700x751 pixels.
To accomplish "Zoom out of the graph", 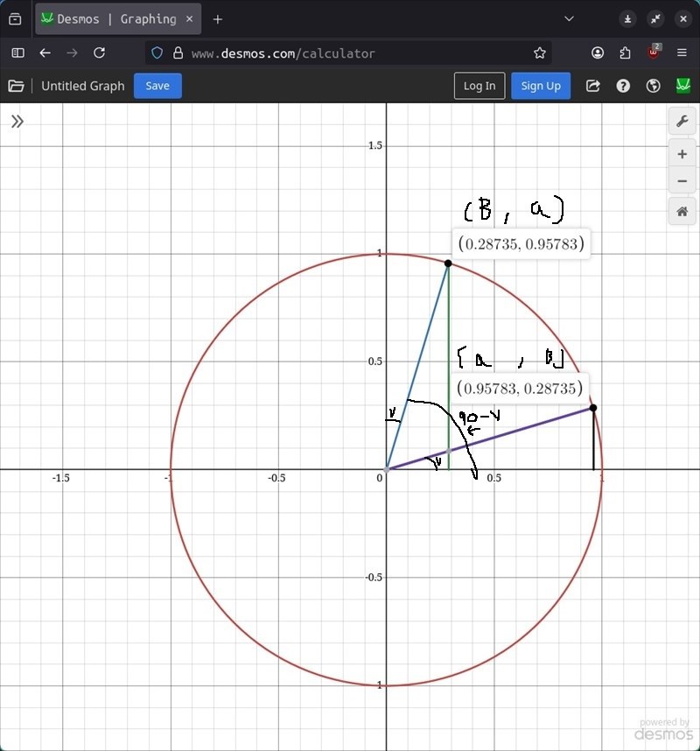I will pos(682,182).
